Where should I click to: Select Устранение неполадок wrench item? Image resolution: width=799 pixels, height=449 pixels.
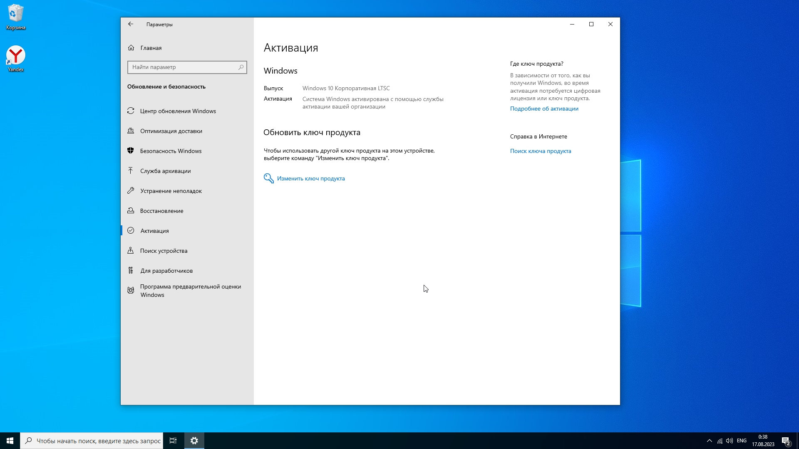(171, 191)
